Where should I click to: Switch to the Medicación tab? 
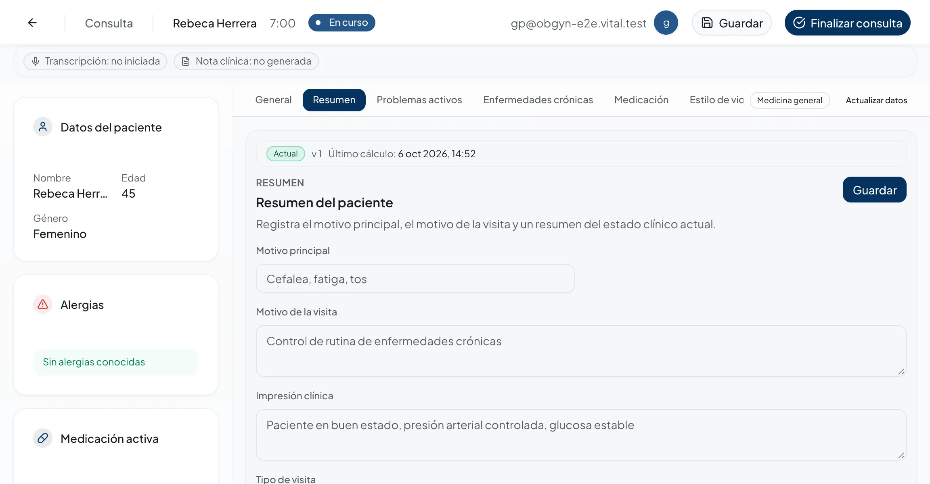[641, 100]
